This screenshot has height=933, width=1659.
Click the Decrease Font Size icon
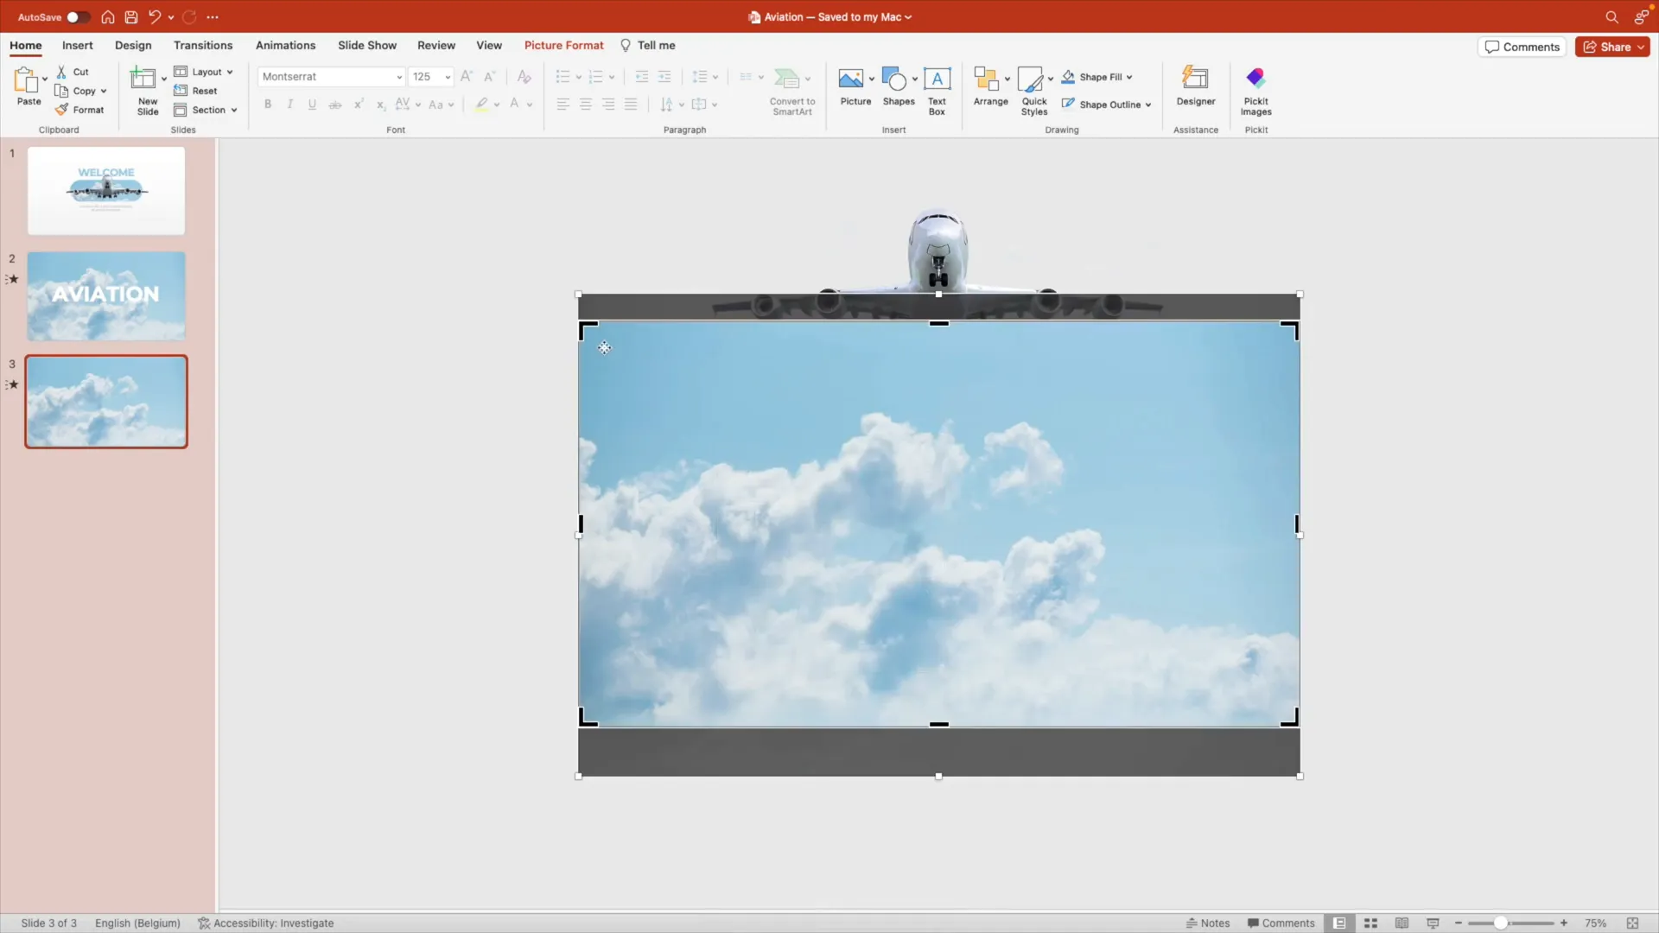pos(489,77)
